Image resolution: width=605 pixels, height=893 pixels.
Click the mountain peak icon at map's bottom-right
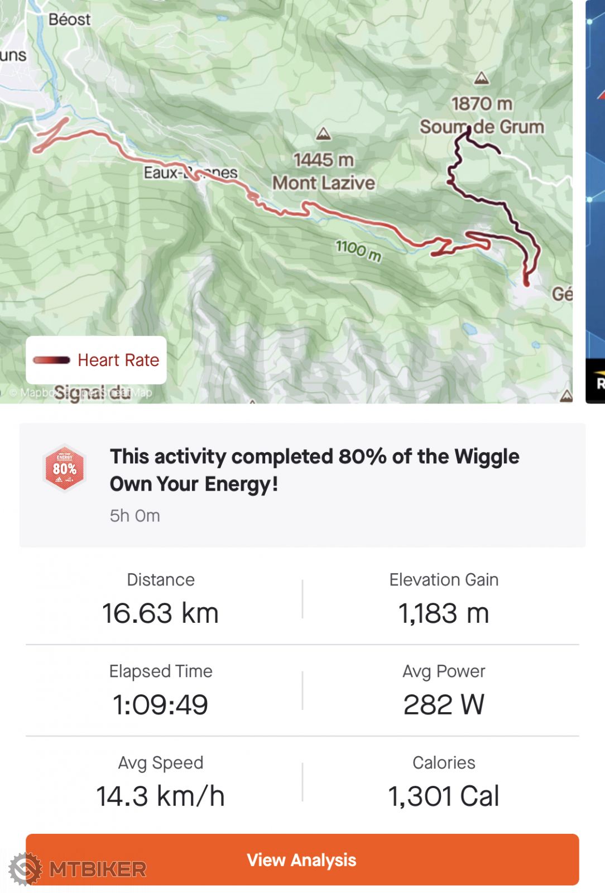[566, 396]
